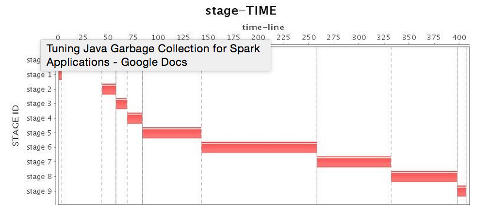
Task: Select the small stage 9 bar
Action: [x=461, y=191]
